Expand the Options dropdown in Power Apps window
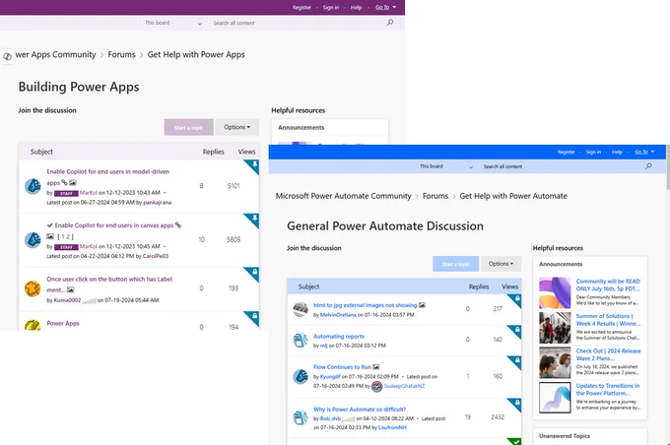This screenshot has height=445, width=670. (x=237, y=127)
